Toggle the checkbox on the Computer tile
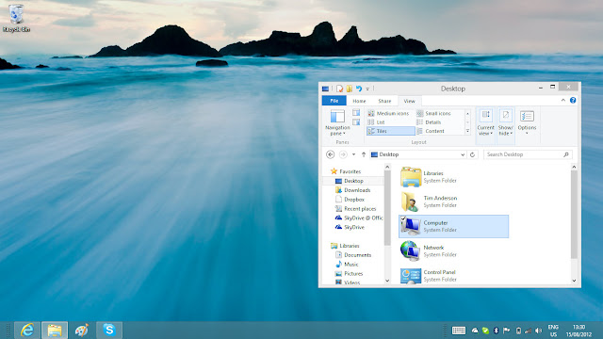 pos(403,218)
